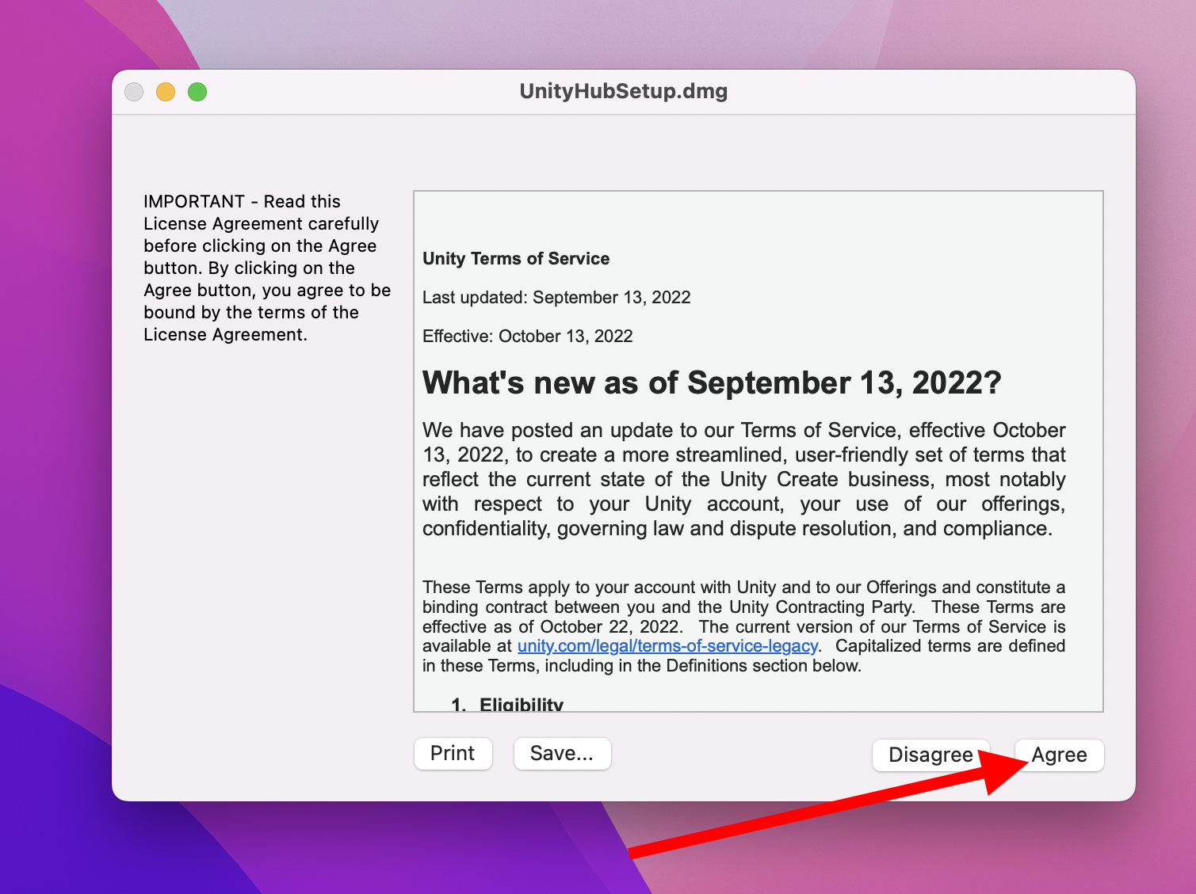Click the '1. Eligibility' section heading
The height and width of the screenshot is (894, 1196).
coord(507,704)
